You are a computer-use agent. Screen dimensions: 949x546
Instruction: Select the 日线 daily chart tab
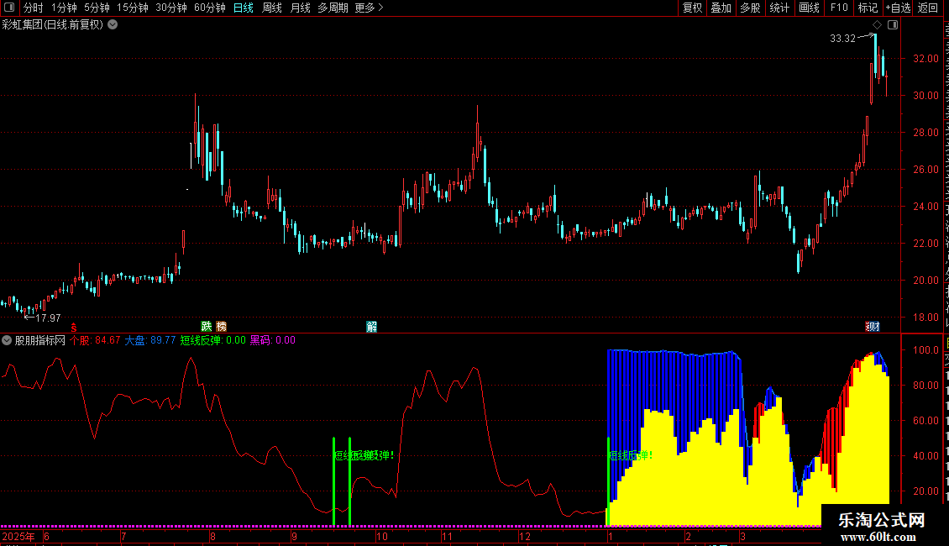(x=244, y=8)
